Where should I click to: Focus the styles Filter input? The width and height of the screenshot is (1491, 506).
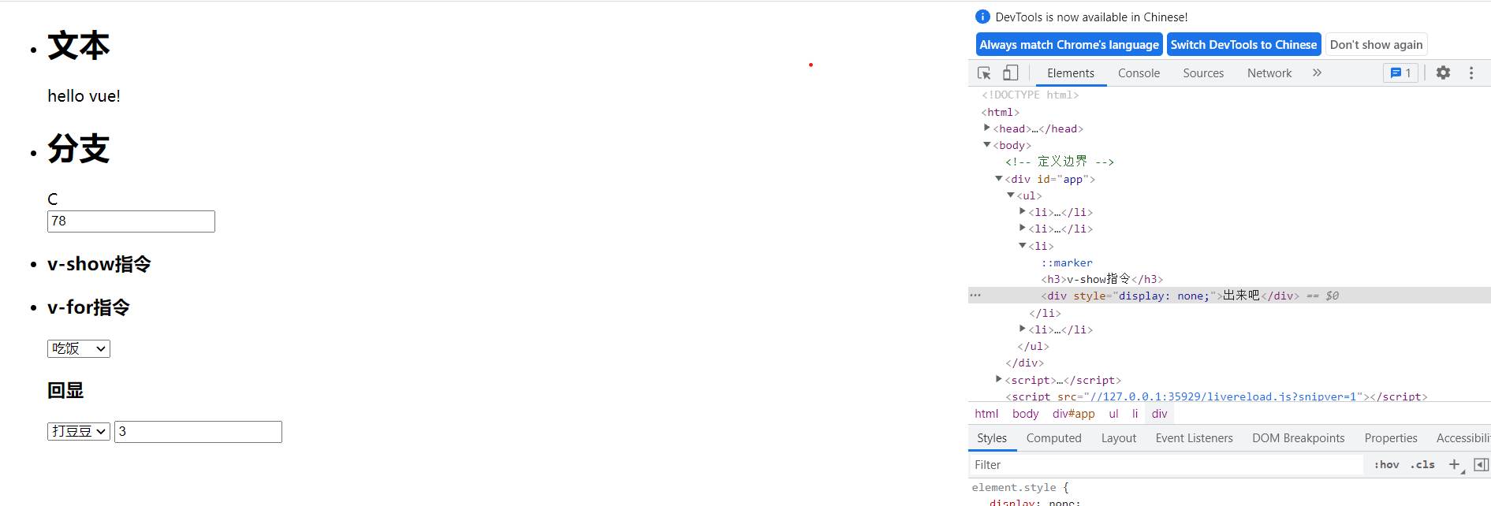pyautogui.click(x=1165, y=465)
